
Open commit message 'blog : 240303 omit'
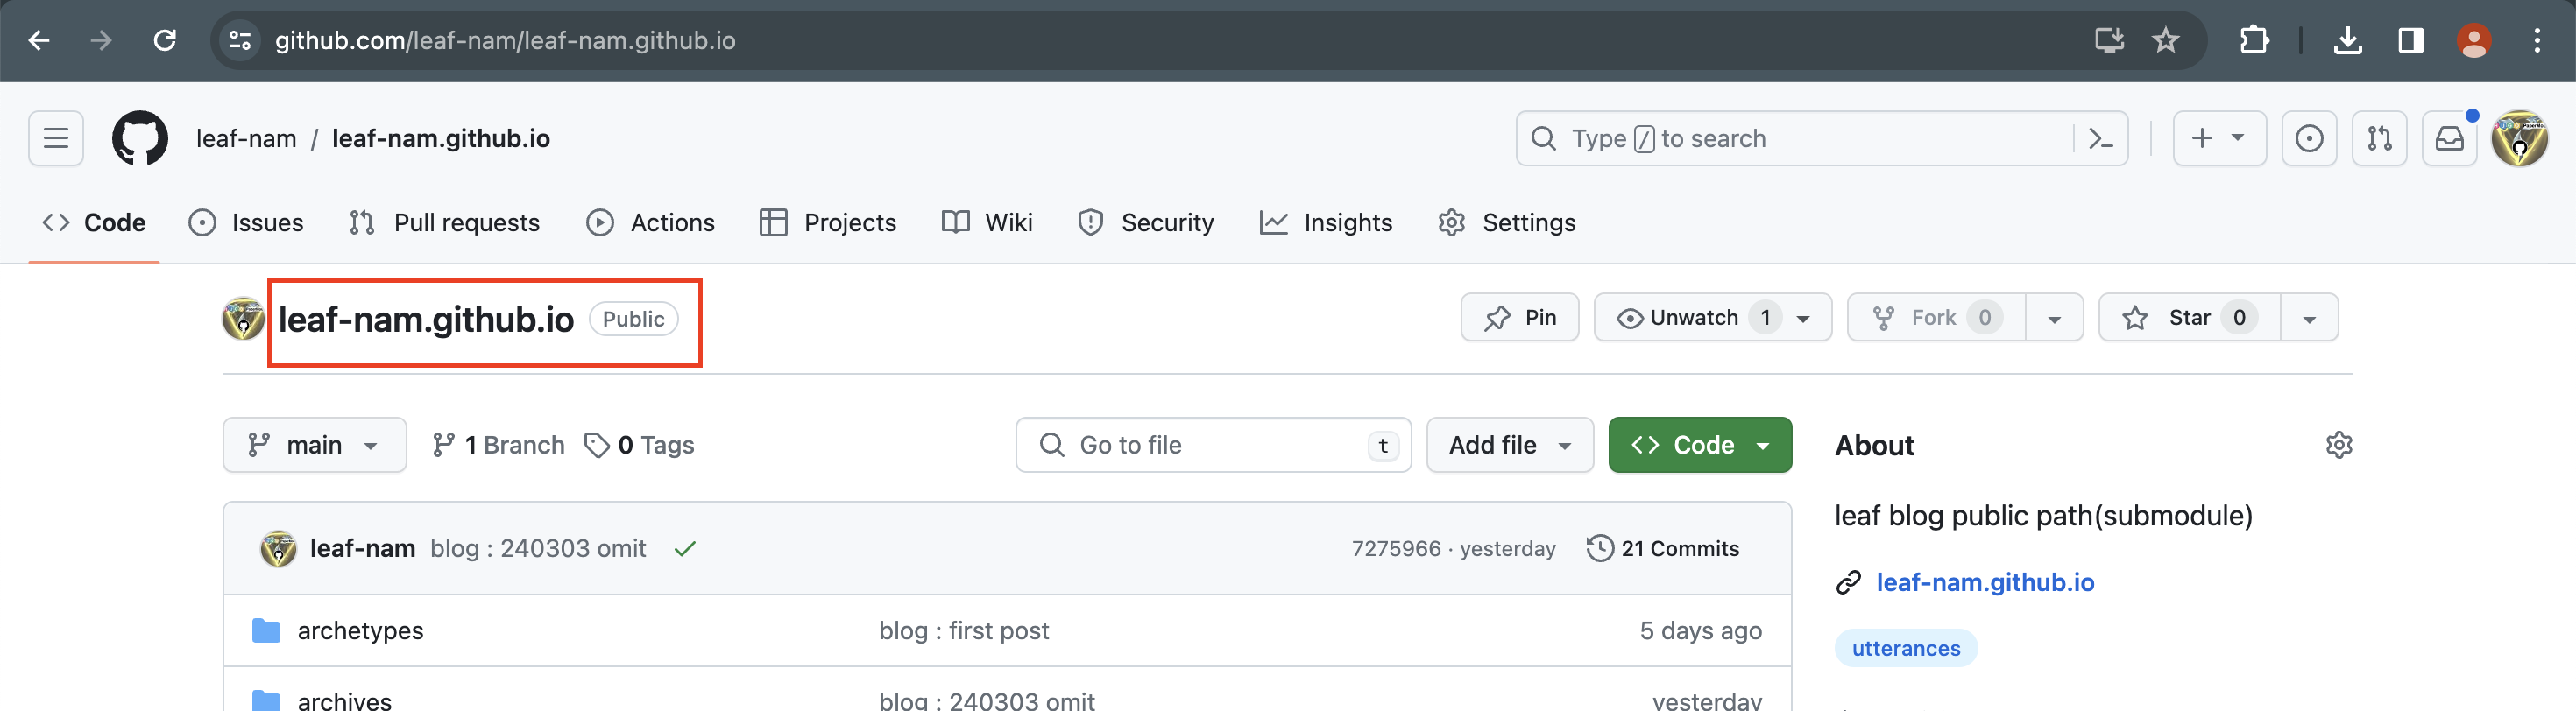538,548
